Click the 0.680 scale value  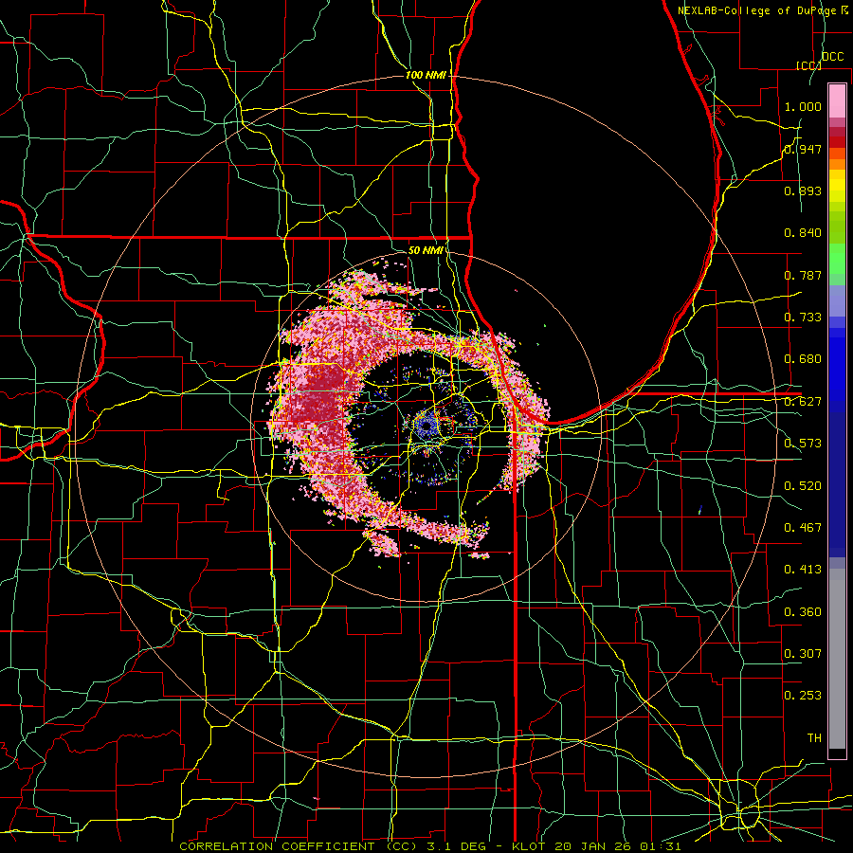[803, 359]
